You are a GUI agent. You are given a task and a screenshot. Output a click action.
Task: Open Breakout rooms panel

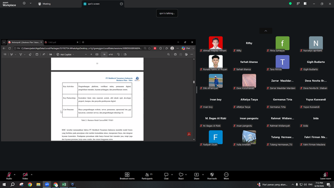(127, 176)
